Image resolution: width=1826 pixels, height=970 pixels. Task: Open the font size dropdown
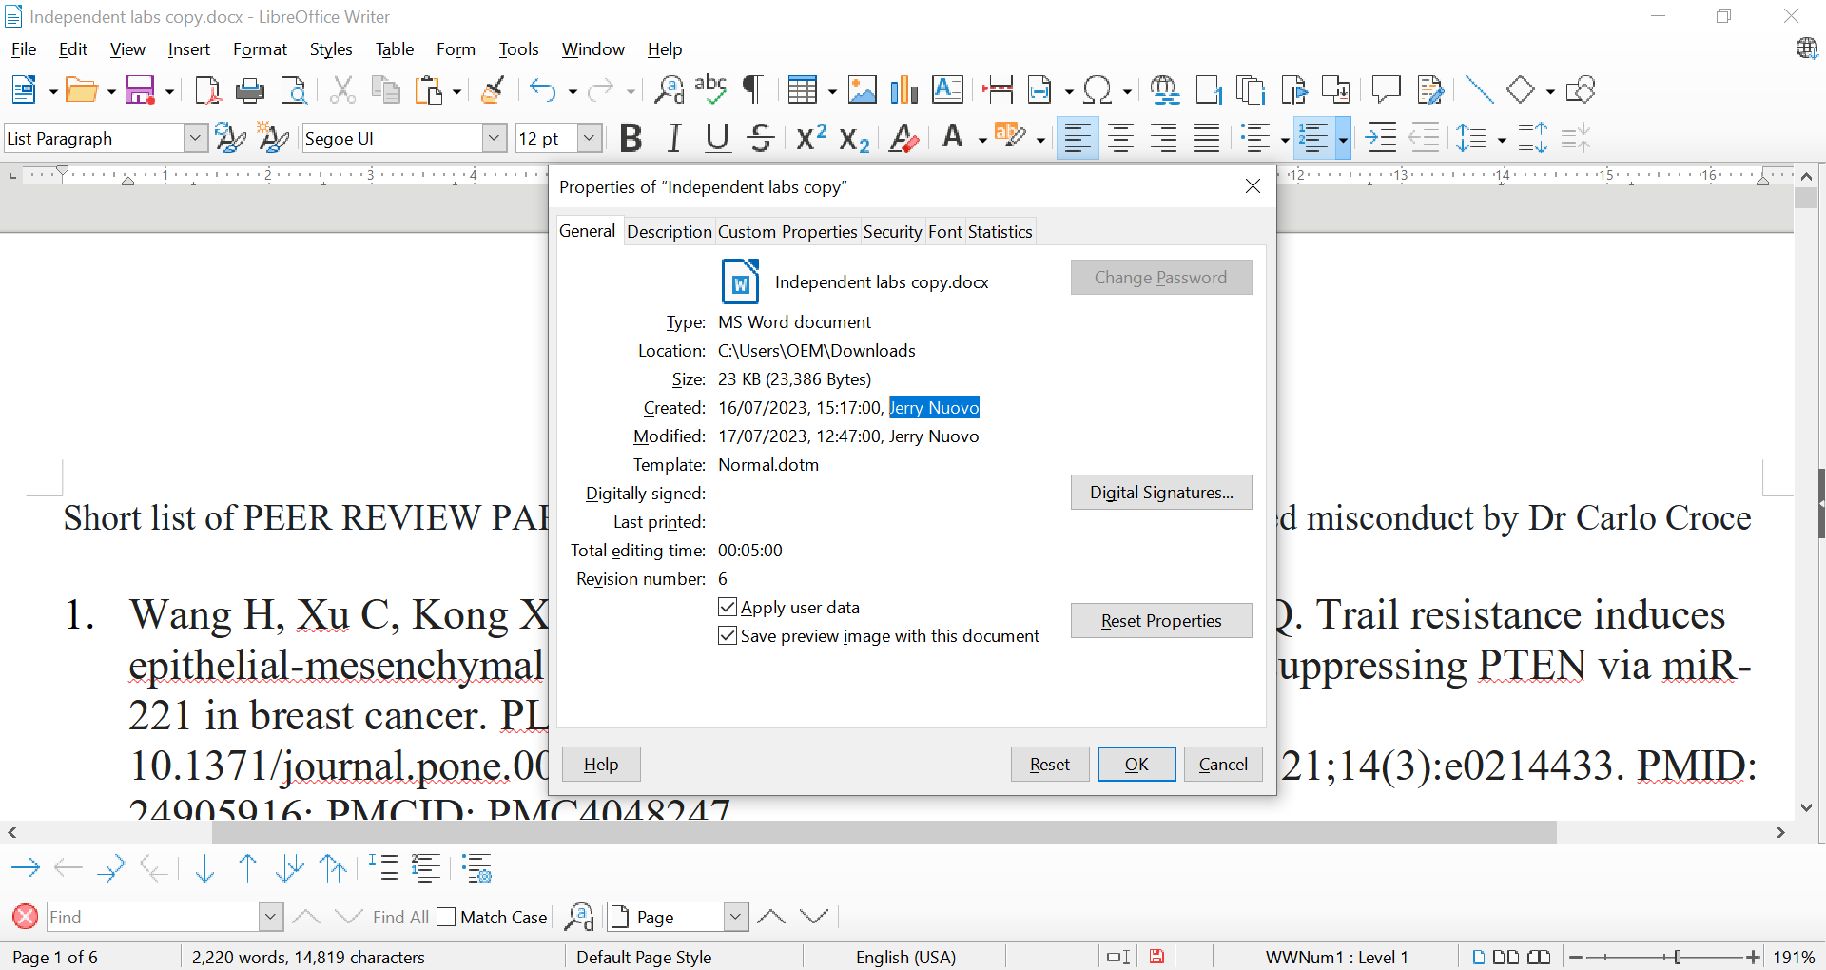click(x=590, y=139)
